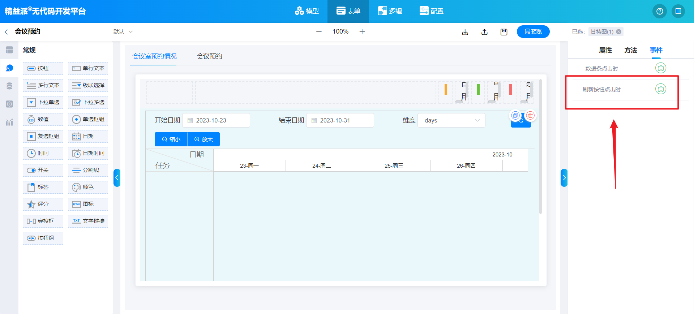Viewport: 694px width, 314px height.
Task: Zoom out with the minus icon
Action: coord(319,32)
